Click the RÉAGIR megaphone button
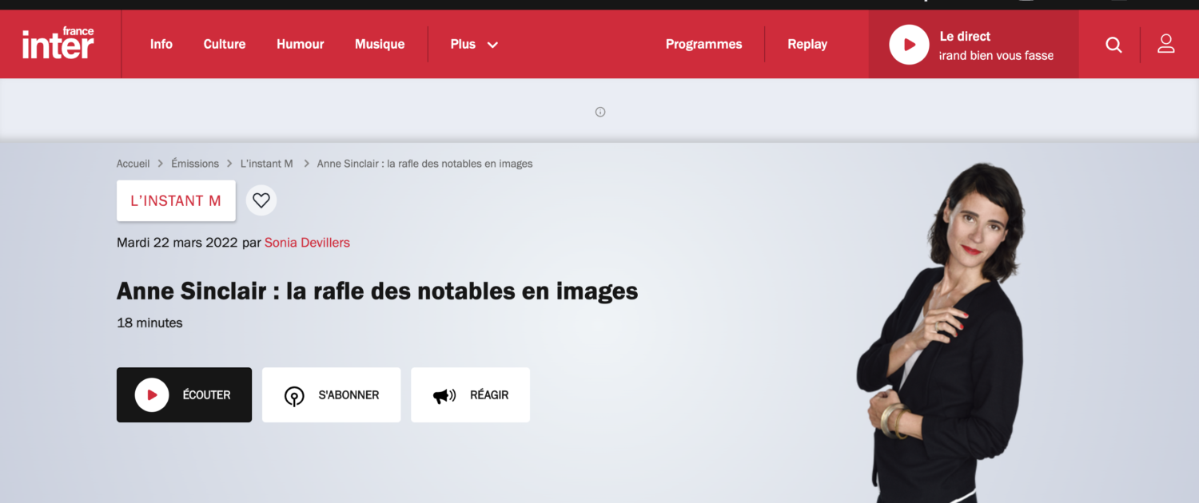The height and width of the screenshot is (503, 1199). click(x=470, y=394)
